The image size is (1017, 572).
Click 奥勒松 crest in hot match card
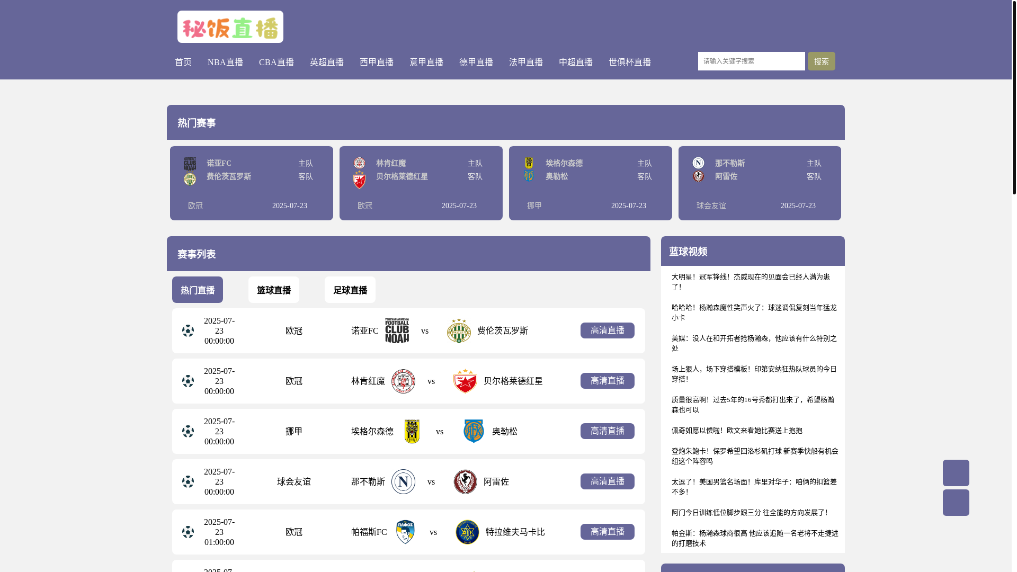[x=529, y=176]
